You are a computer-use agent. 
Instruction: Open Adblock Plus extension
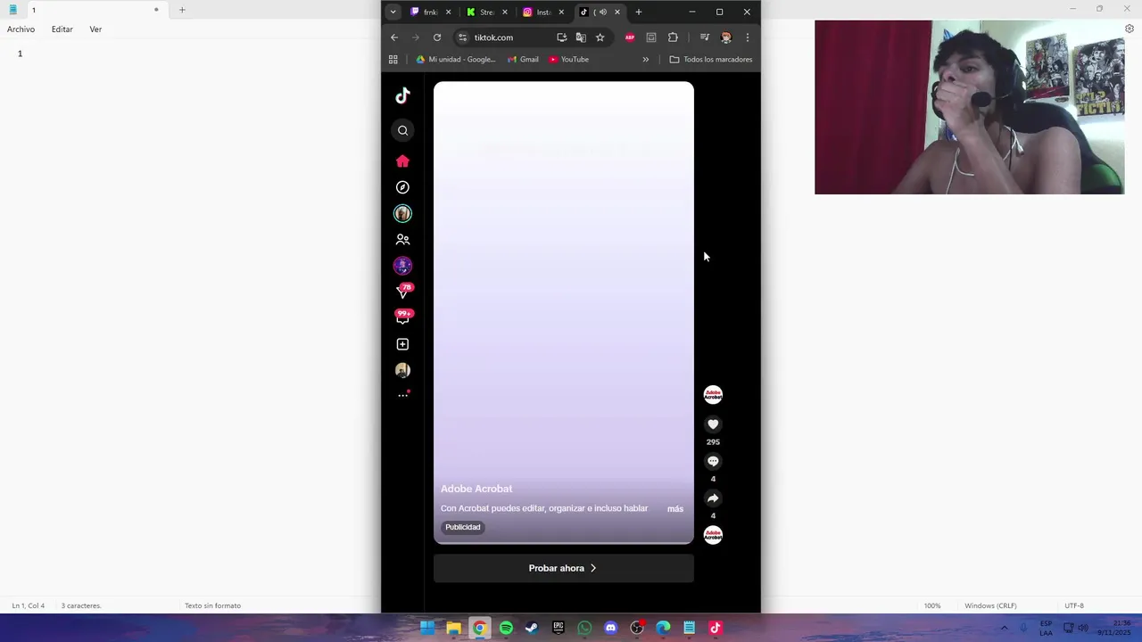[630, 37]
